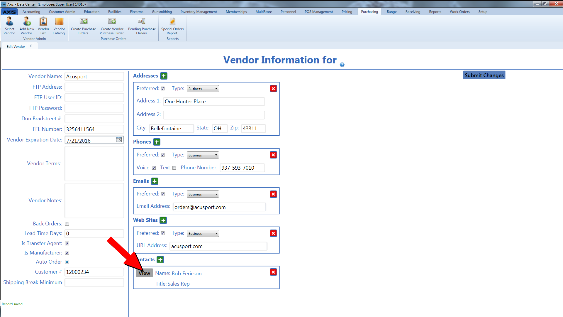Viewport: 563px width, 317px height.
Task: Open Pending Purchase Orders
Action: click(142, 26)
